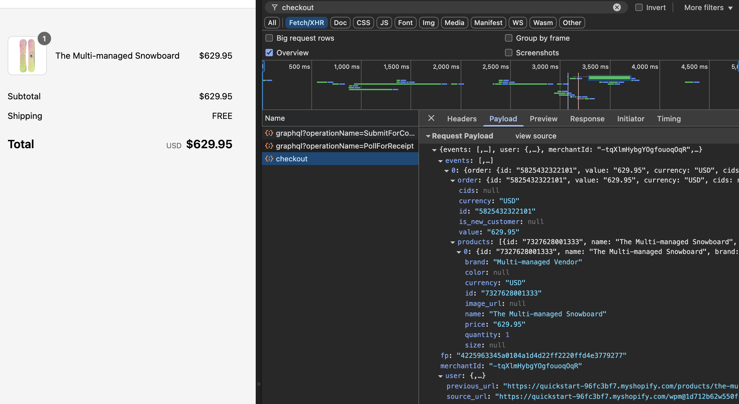Click the PollForReceipt request JSON icon
Screen dimensions: 739x404
pos(269,146)
